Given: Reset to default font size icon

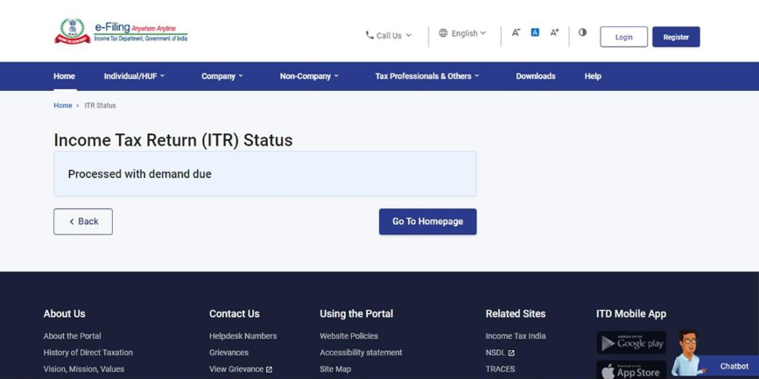Looking at the screenshot, I should [535, 32].
